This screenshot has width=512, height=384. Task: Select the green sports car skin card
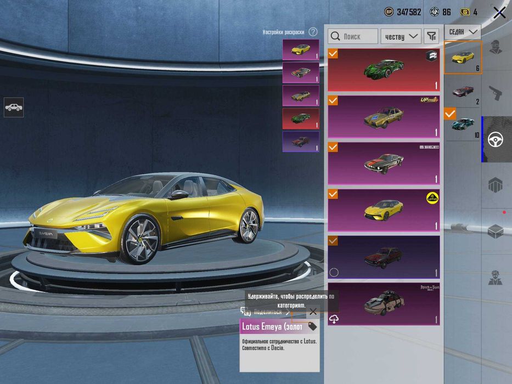(384, 70)
